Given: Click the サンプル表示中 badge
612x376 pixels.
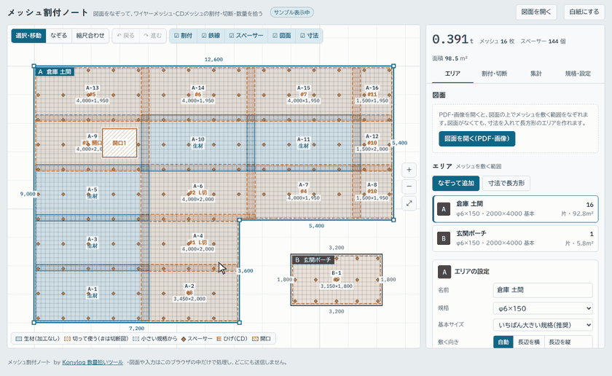Looking at the screenshot, I should click(x=291, y=12).
